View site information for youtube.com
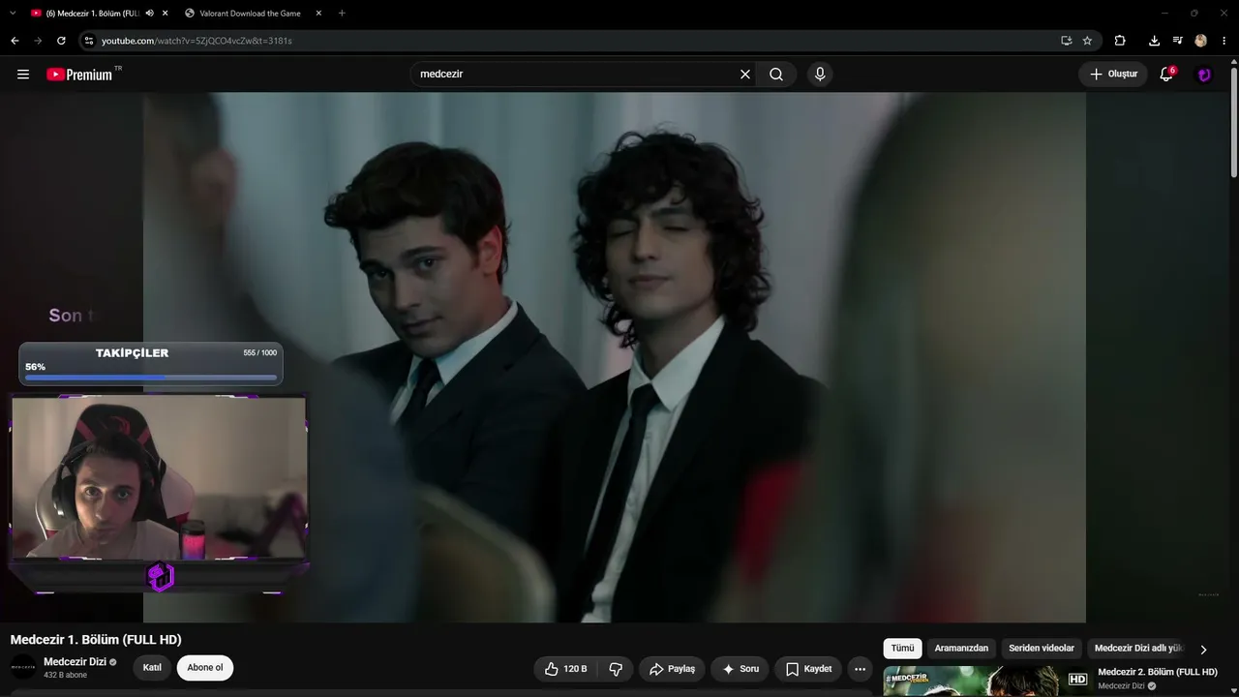This screenshot has width=1239, height=697. (x=88, y=41)
